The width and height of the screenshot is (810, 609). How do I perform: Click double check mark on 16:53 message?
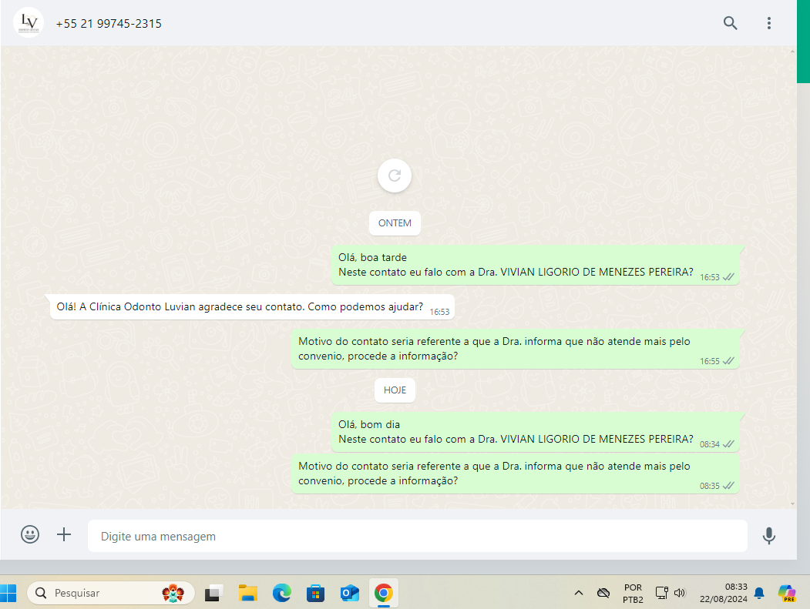tap(728, 277)
